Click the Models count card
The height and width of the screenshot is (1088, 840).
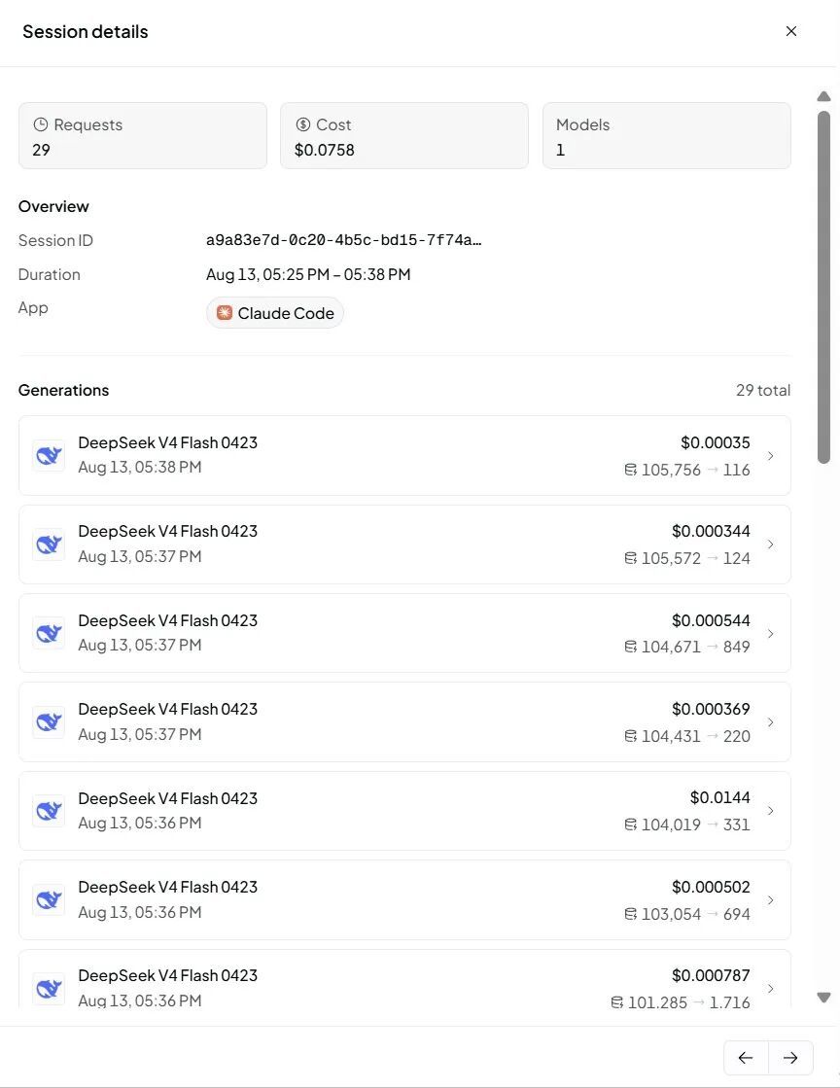tap(667, 136)
